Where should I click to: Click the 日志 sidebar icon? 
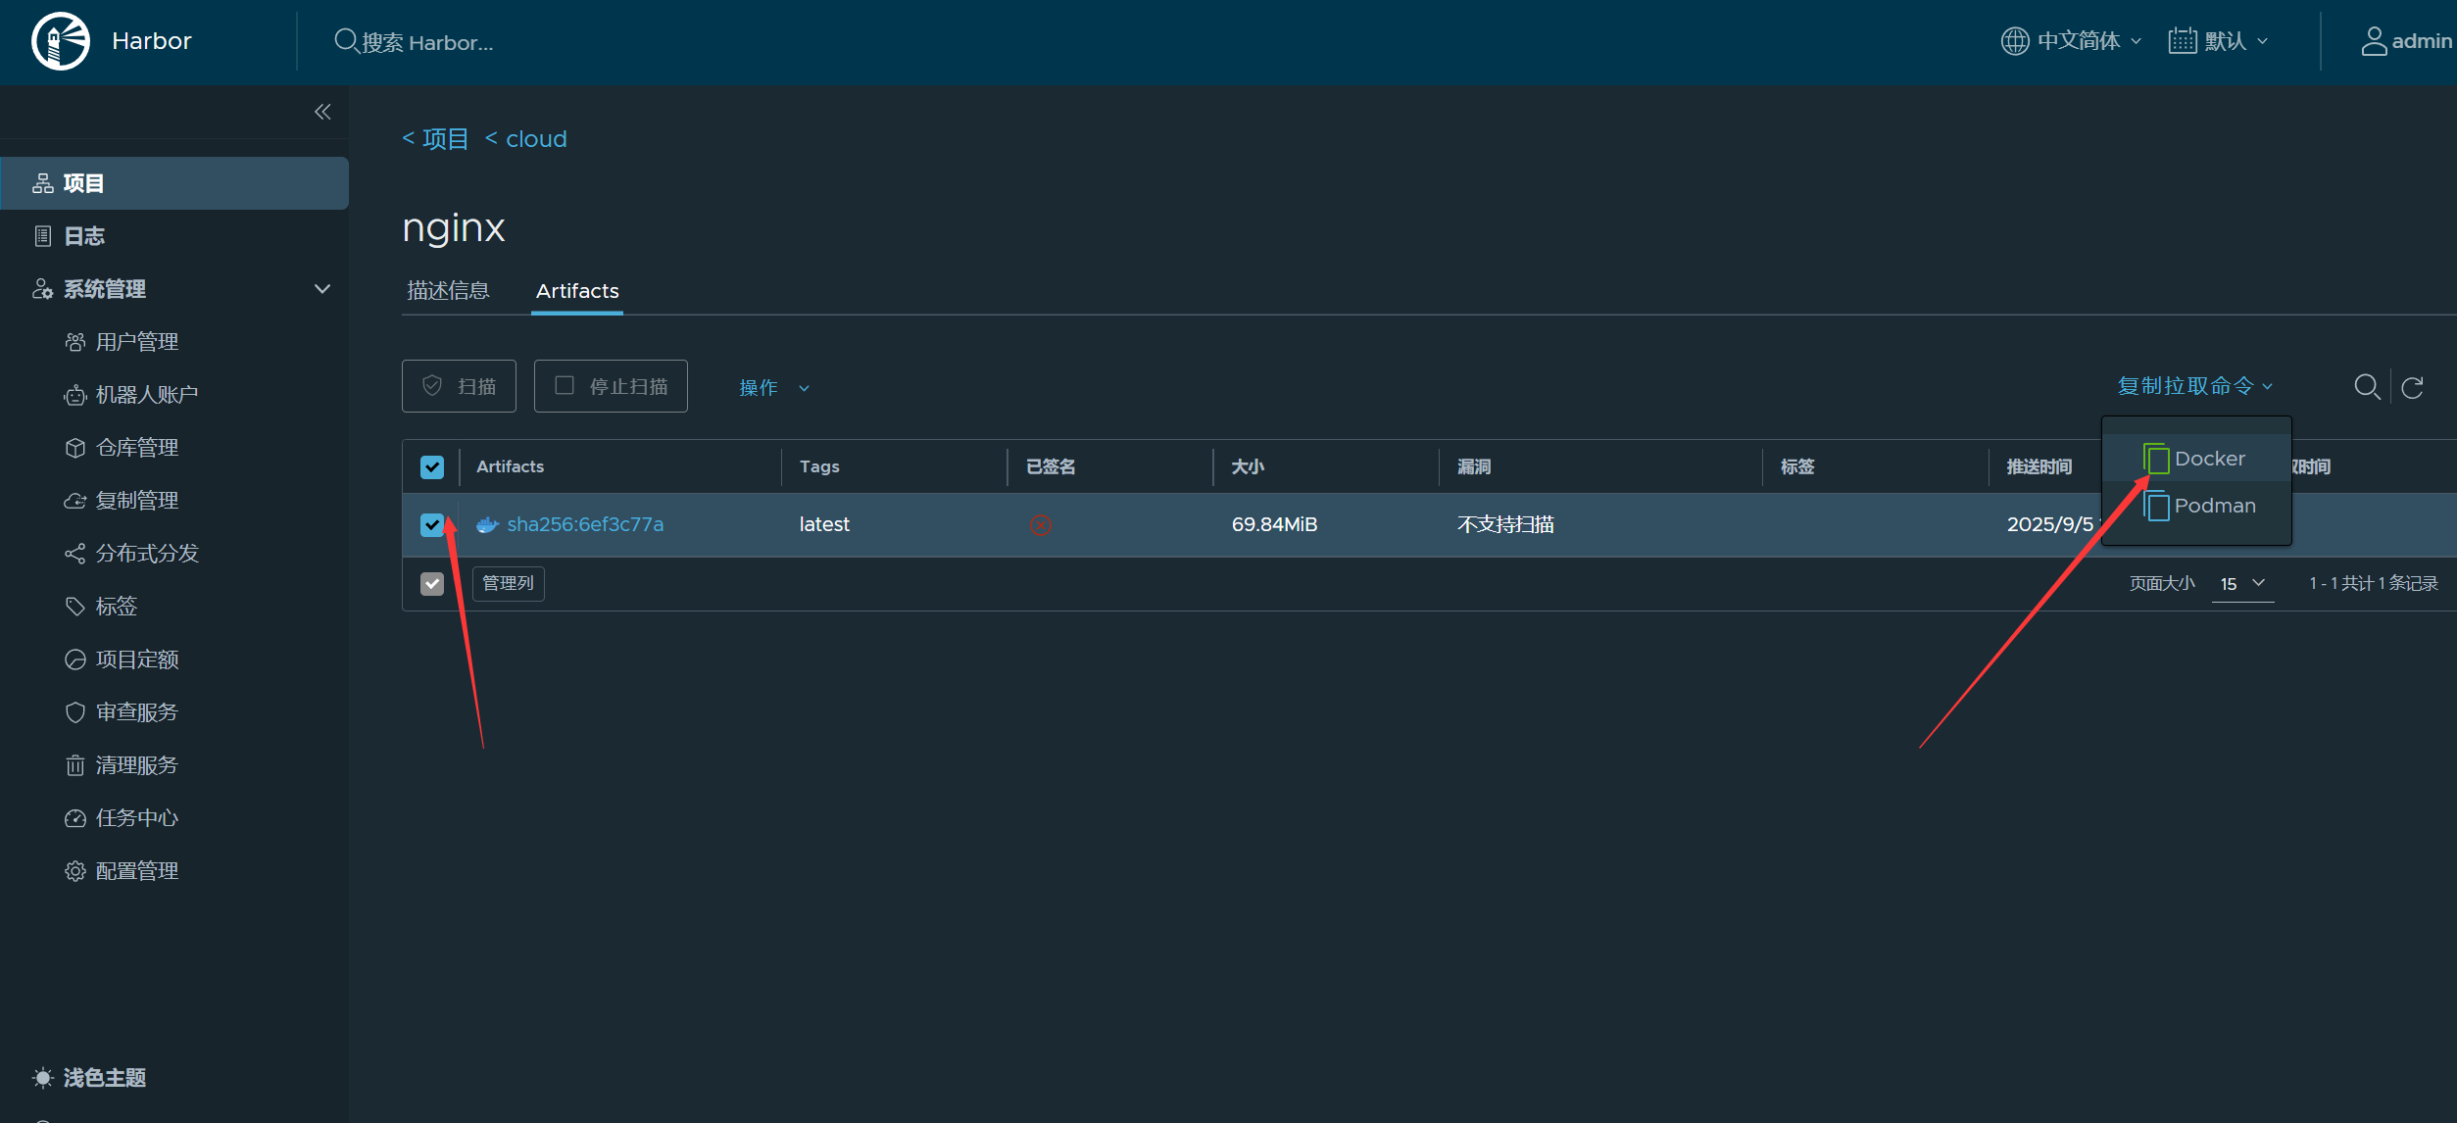pyautogui.click(x=43, y=236)
